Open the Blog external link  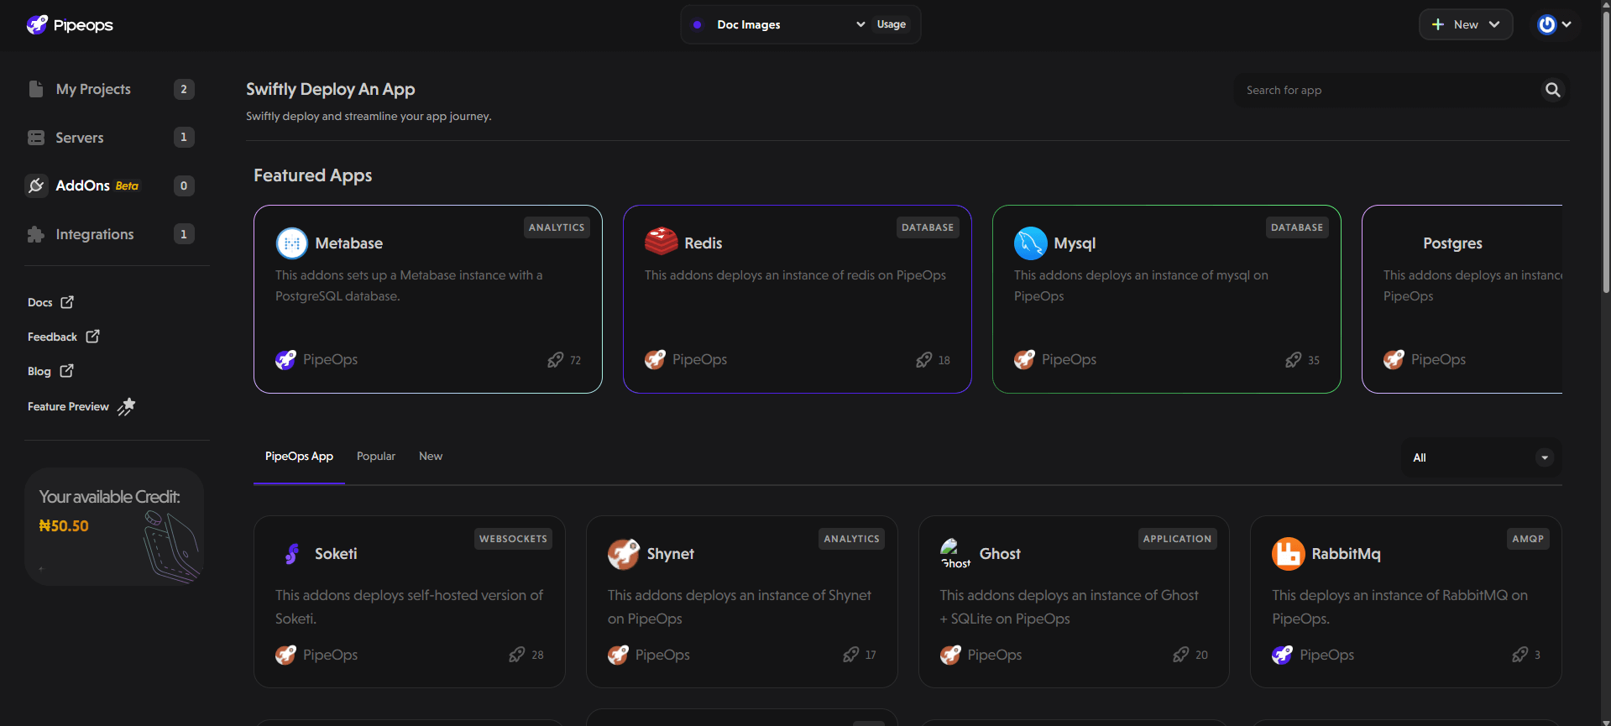tap(50, 371)
